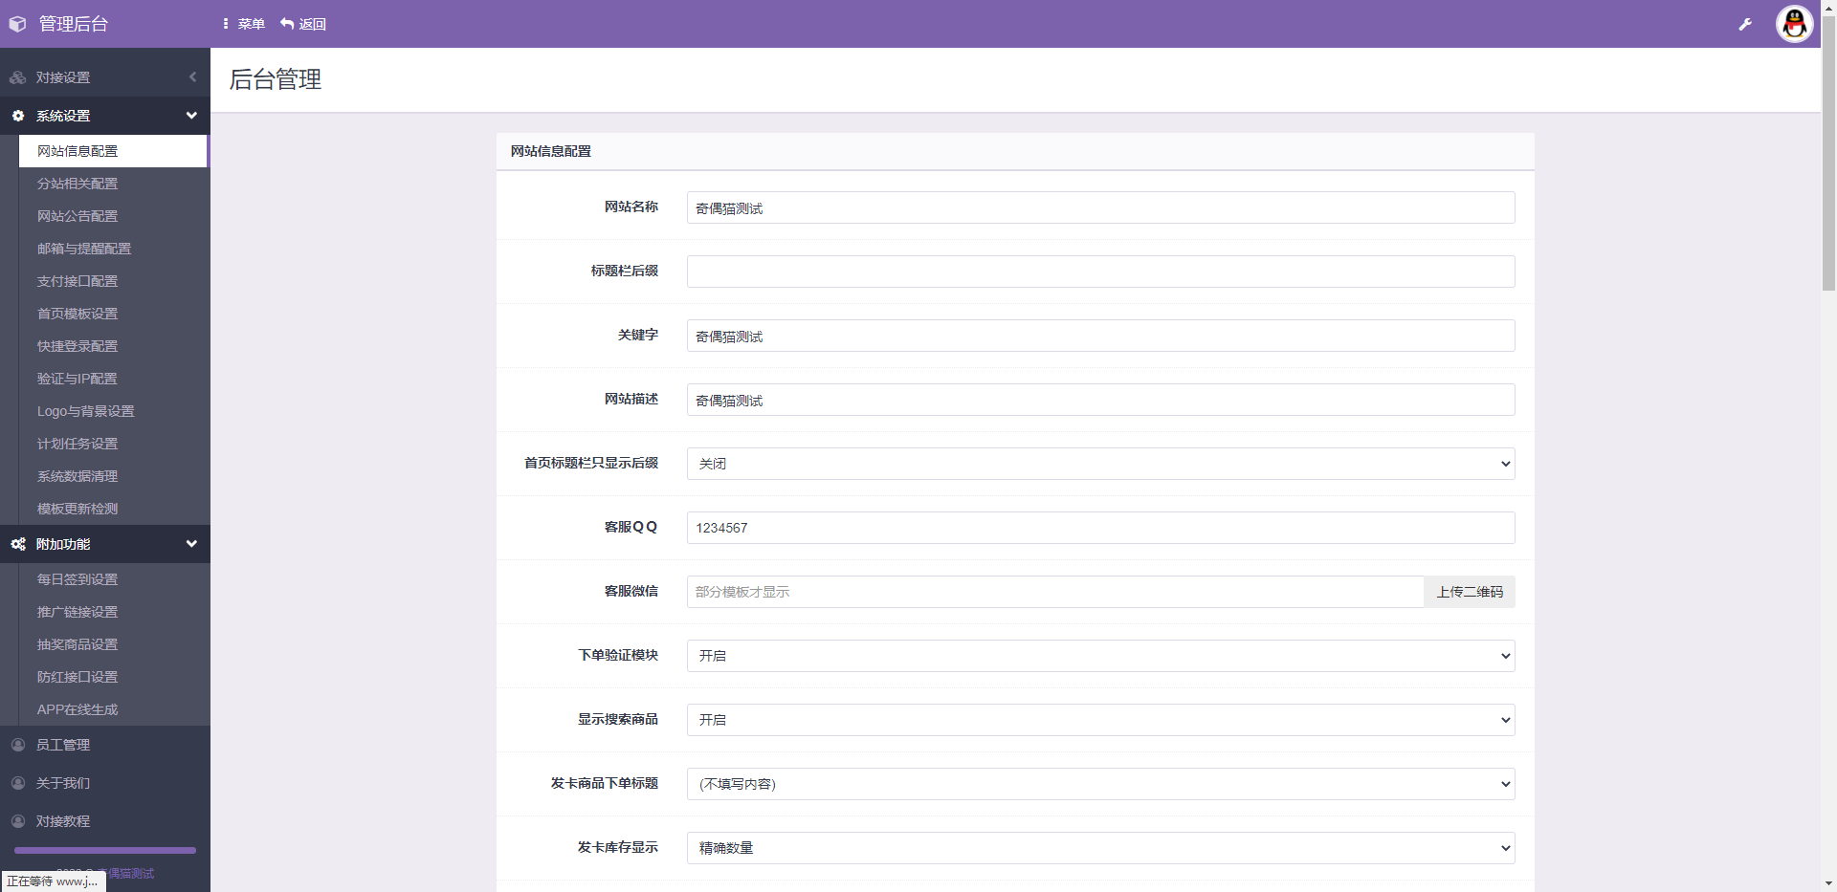The height and width of the screenshot is (892, 1837).
Task: Click the scrollbar up arrow
Action: [x=1828, y=7]
